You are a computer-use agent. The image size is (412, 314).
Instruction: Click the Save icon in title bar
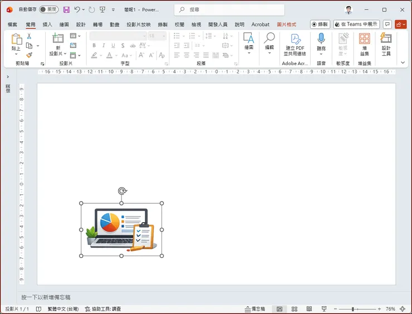coord(66,9)
